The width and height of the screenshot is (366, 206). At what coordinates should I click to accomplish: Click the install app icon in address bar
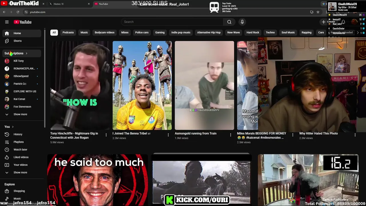(312, 12)
